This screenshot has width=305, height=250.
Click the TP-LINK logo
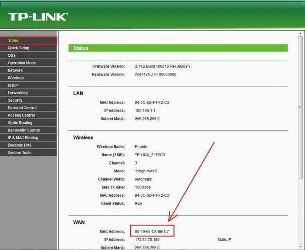[38, 17]
